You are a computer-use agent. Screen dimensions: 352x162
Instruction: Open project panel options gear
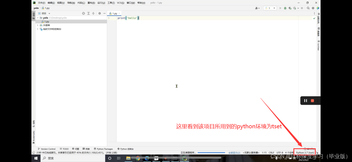click(100, 13)
